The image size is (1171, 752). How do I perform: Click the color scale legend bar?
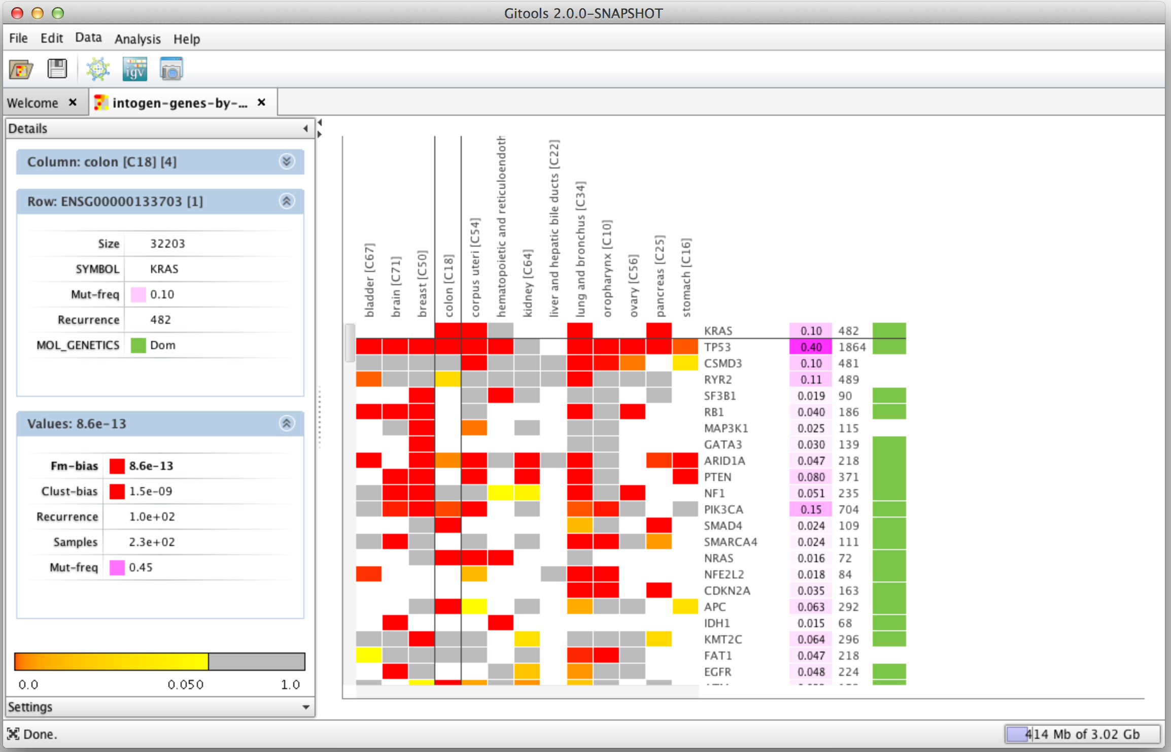pos(160,662)
